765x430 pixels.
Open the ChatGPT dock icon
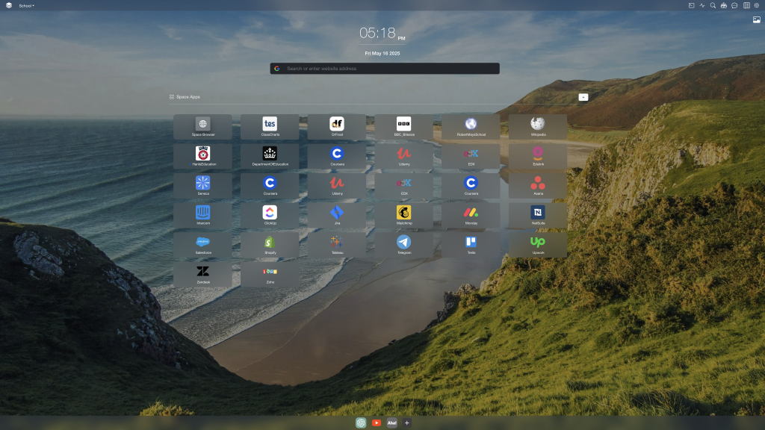pos(361,423)
